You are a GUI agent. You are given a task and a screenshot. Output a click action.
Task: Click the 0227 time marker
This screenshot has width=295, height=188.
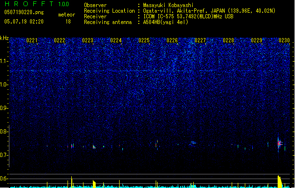tap(200, 40)
